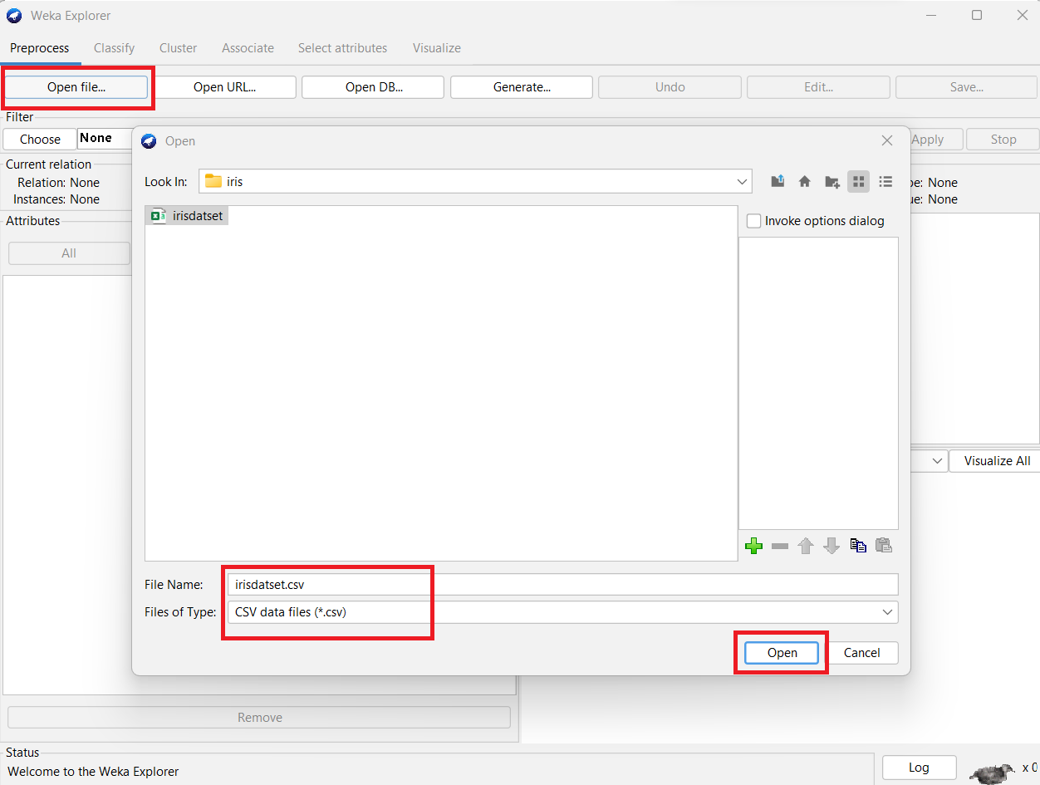
Task: Move bookmark up arrow icon
Action: pos(805,546)
